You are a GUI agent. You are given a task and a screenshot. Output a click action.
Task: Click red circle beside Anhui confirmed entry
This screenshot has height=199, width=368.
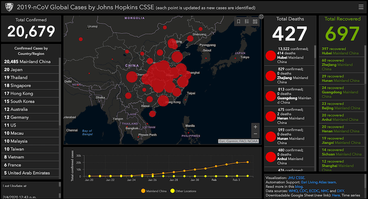(x=270, y=157)
